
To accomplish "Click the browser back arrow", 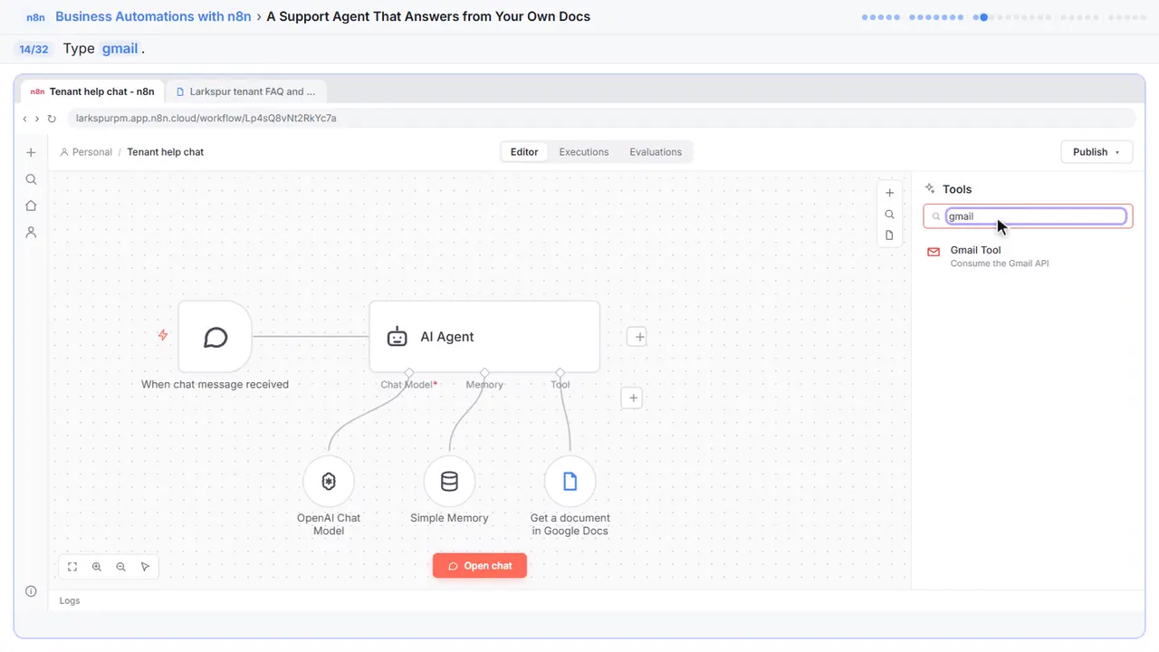I will tap(25, 119).
